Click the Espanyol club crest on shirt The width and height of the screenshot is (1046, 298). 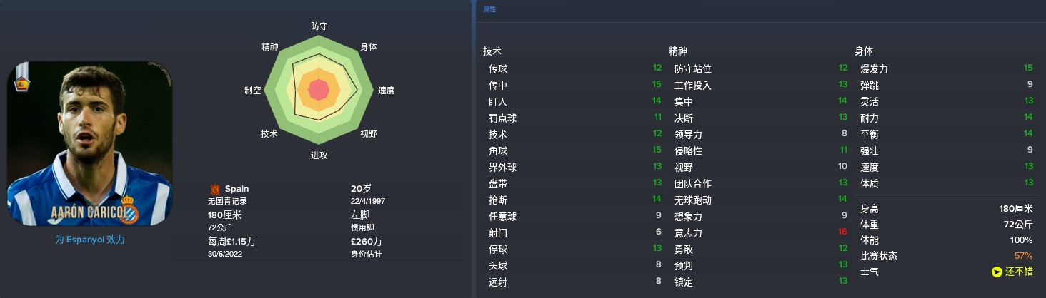128,207
